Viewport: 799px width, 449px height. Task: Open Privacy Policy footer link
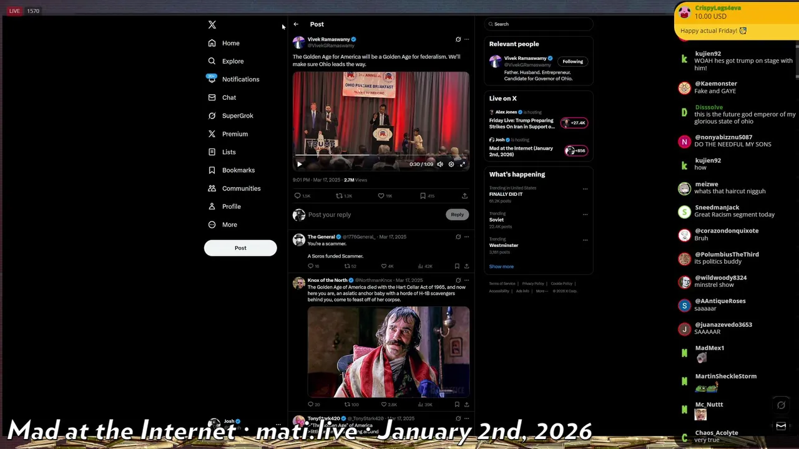[533, 284]
